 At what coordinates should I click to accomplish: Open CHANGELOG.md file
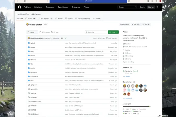click(36, 102)
